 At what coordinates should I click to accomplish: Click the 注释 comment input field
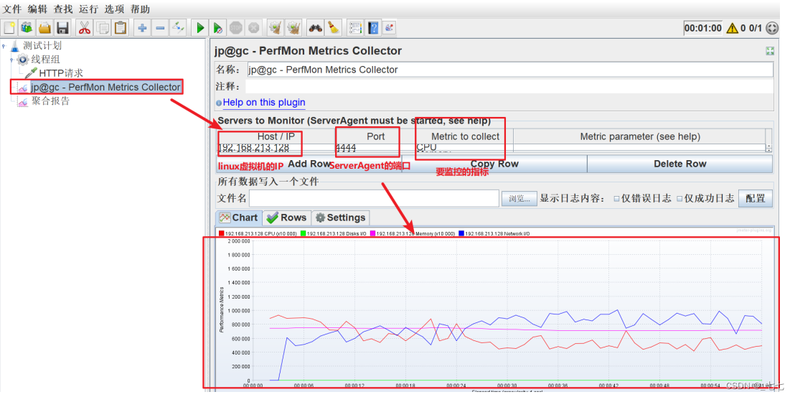point(509,86)
